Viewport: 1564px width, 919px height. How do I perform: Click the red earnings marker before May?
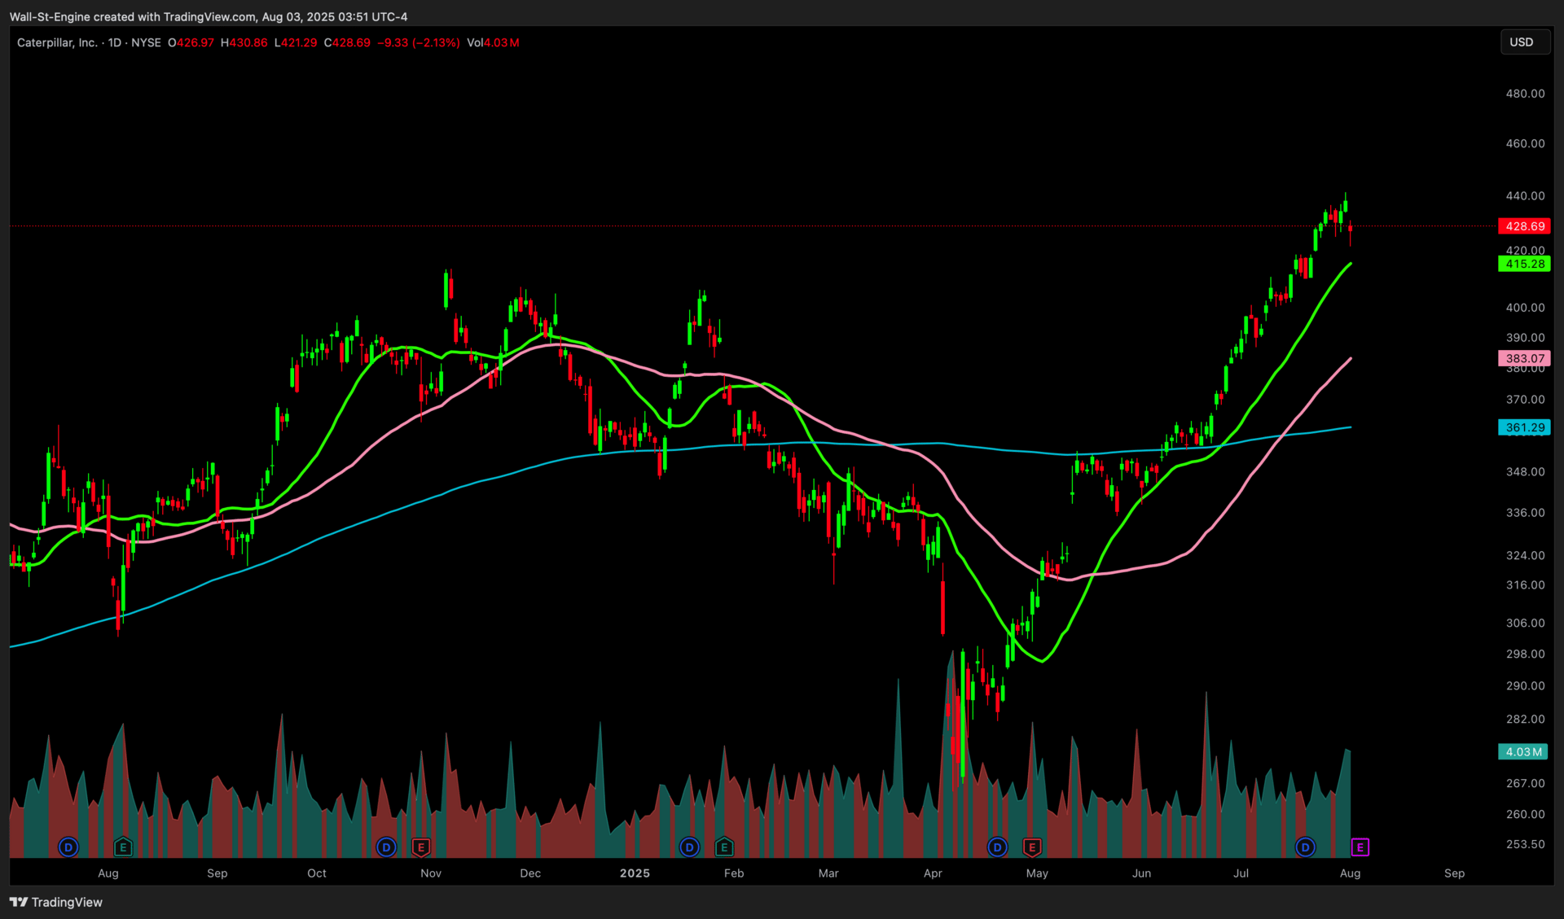(x=1032, y=847)
